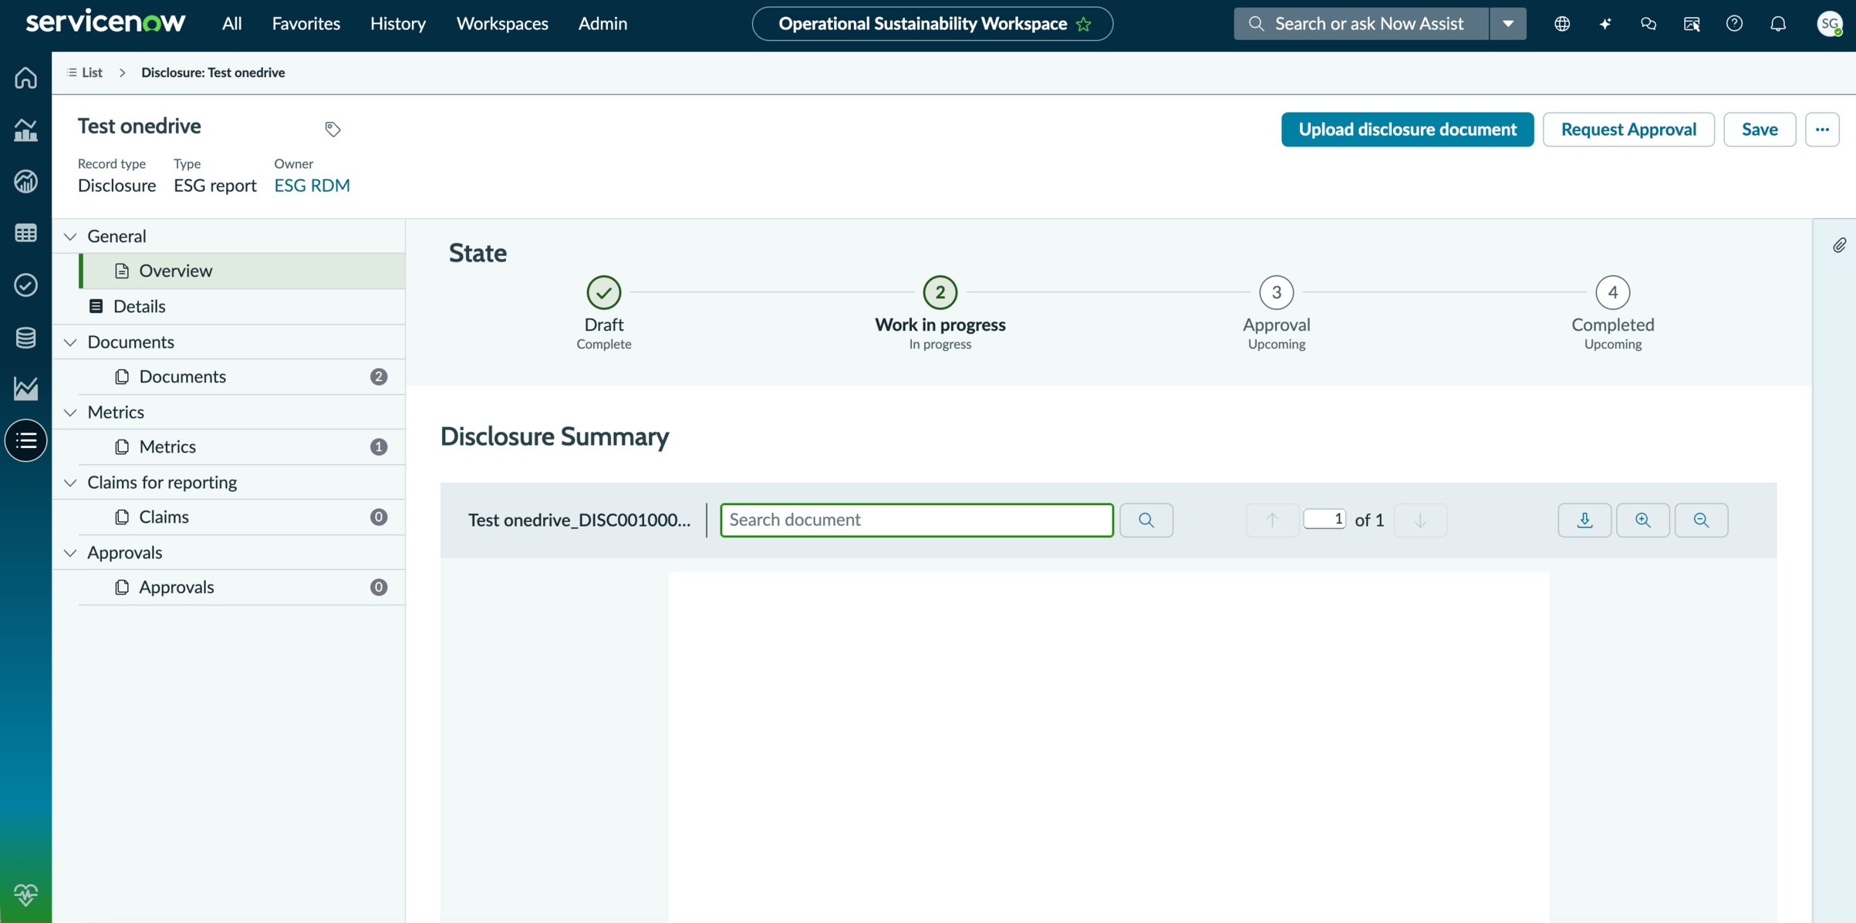Collapse the Claims for reporting section
This screenshot has height=923, width=1856.
(x=70, y=482)
